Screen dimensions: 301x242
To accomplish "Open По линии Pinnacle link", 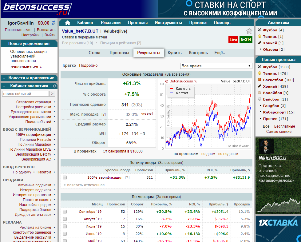I will [35, 139].
